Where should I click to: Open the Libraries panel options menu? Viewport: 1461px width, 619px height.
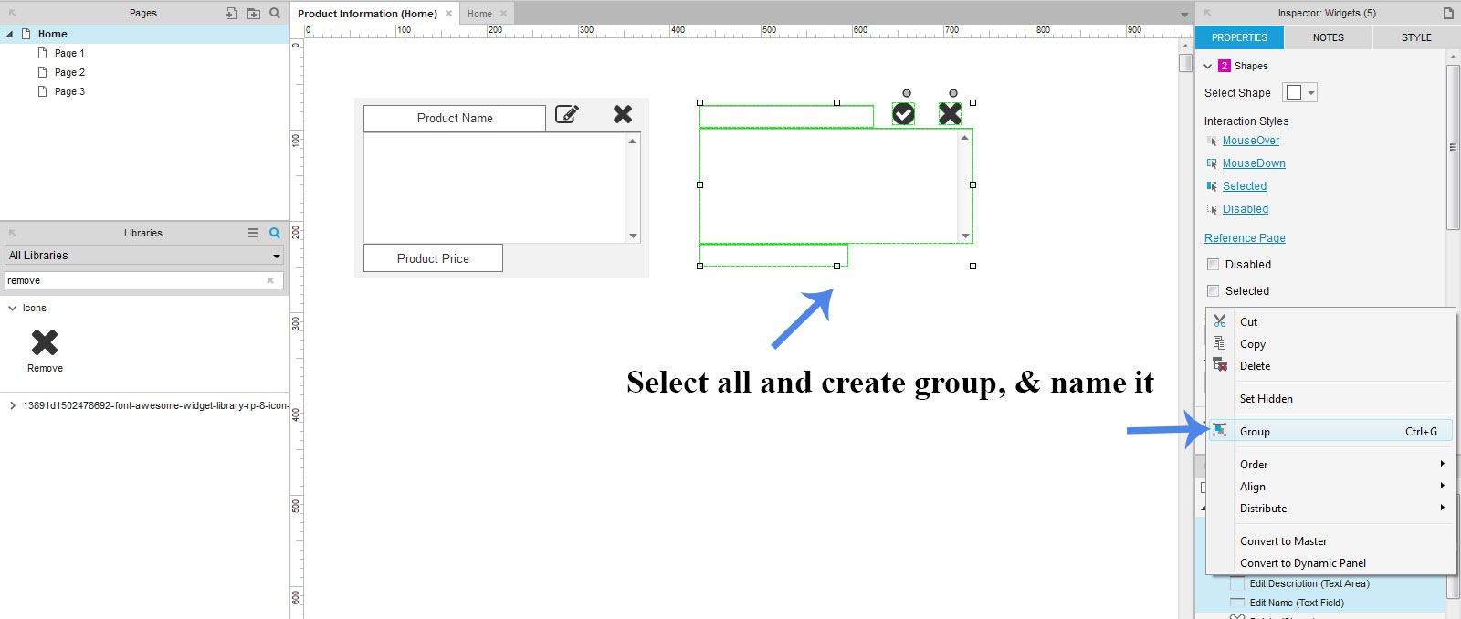[253, 233]
